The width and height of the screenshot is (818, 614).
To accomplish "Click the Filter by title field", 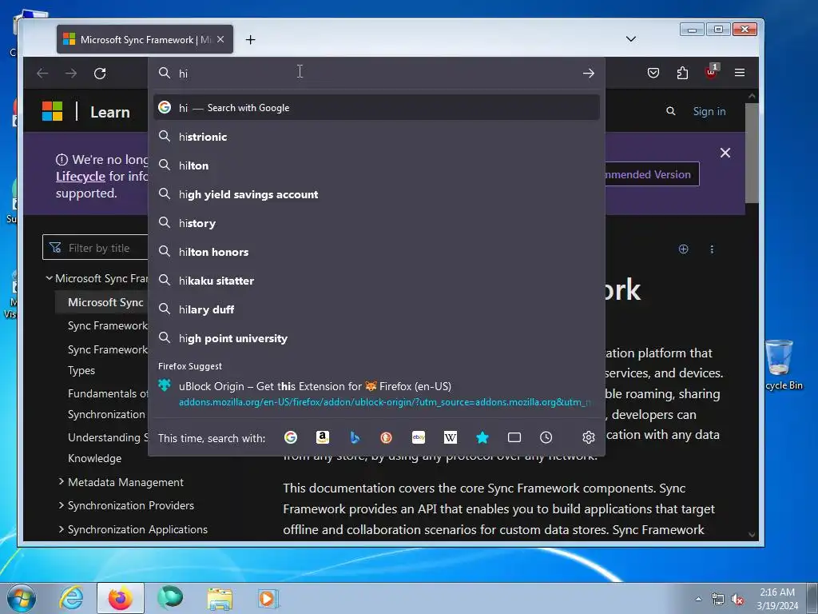I will 95,248.
